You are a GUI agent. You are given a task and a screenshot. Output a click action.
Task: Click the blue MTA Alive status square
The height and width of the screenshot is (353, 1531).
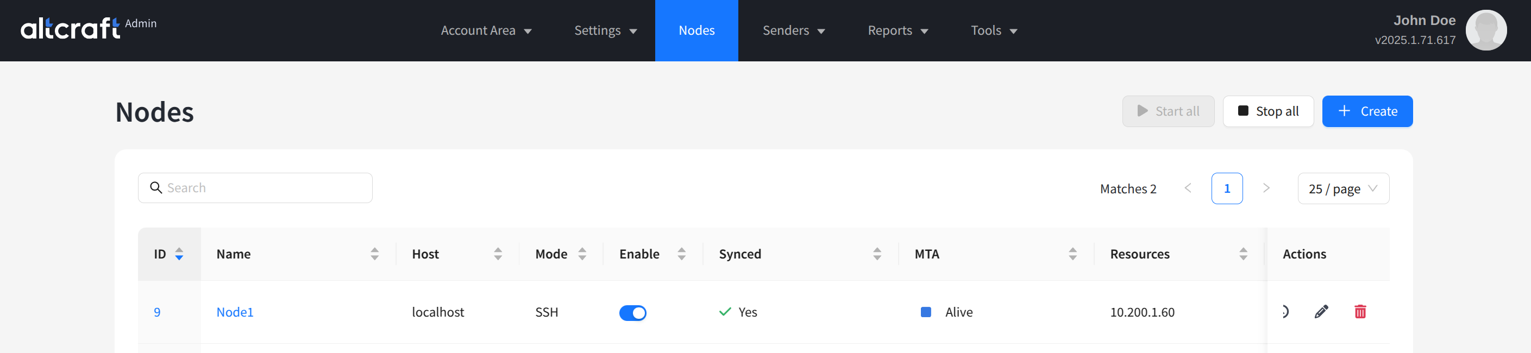click(925, 312)
